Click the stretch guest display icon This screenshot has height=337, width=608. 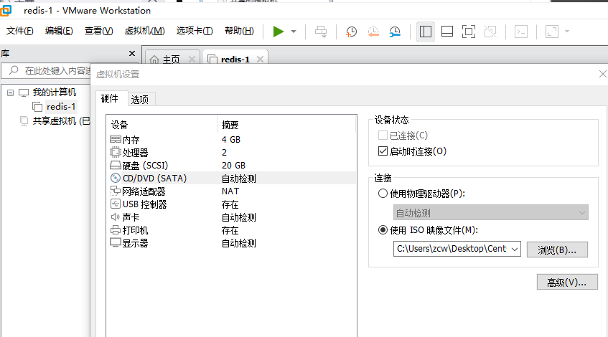(552, 32)
